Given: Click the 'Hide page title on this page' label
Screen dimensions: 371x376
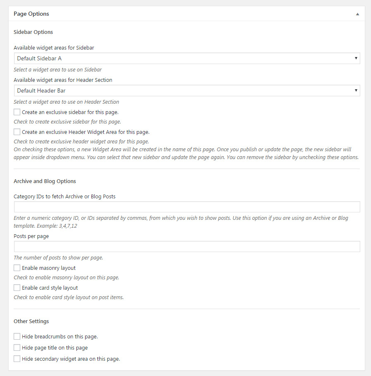Looking at the screenshot, I should [x=55, y=347].
